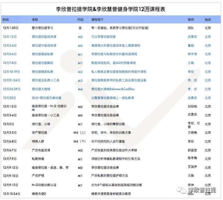
Task: Click the description 可以带普拉提团操
Action: click(103, 37)
